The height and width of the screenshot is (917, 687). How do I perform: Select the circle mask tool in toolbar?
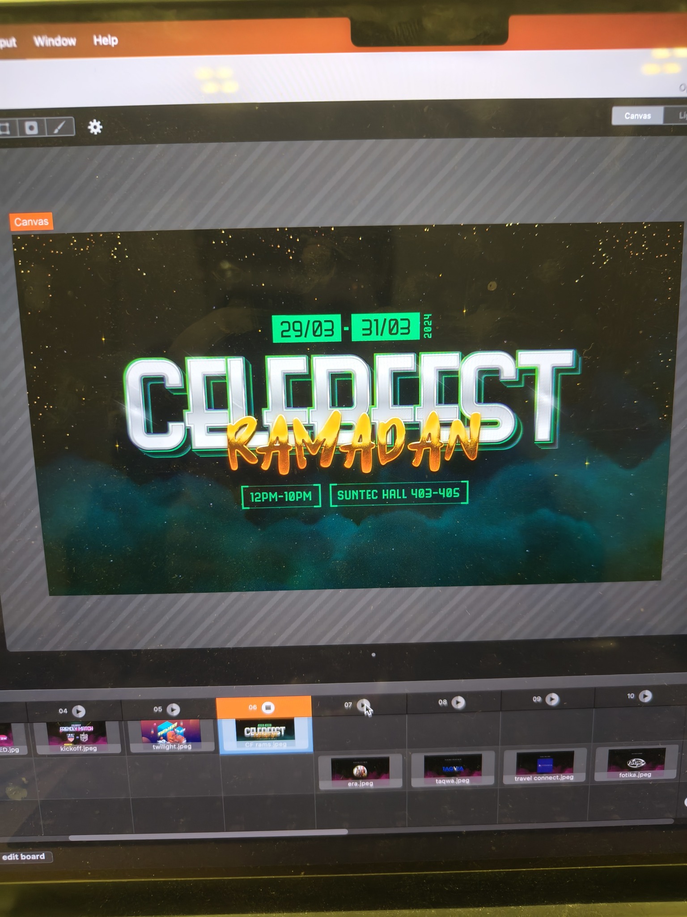pyautogui.click(x=31, y=129)
